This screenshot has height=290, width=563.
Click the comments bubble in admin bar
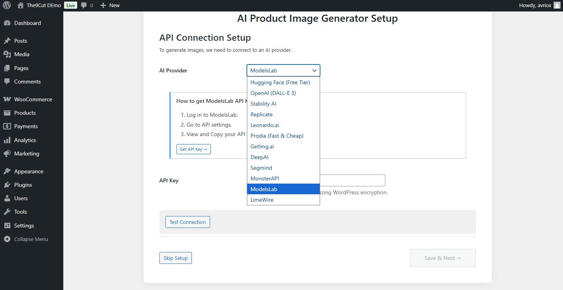point(84,6)
